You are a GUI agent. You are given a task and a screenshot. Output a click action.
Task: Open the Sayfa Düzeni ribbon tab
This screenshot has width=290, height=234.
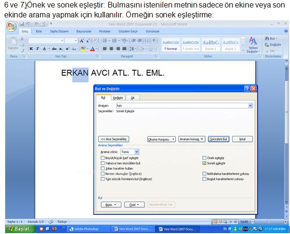[x=59, y=31]
